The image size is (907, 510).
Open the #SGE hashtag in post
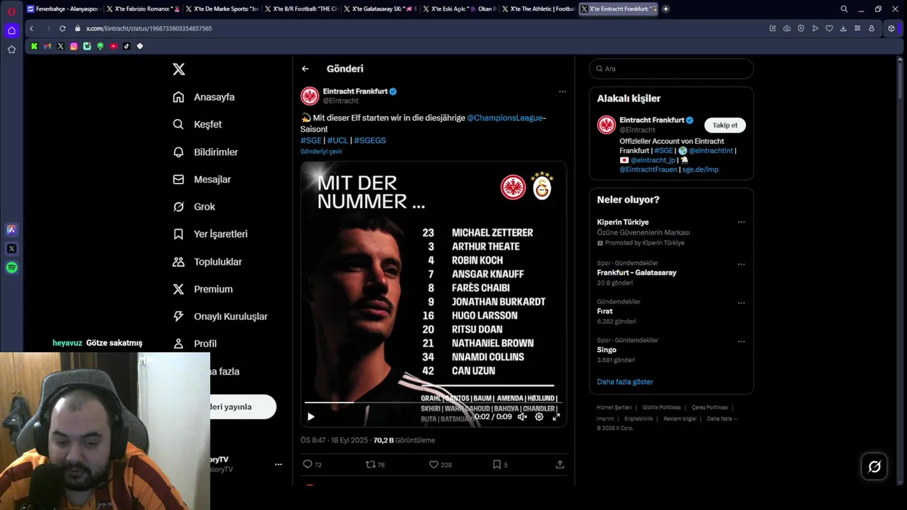pos(311,140)
